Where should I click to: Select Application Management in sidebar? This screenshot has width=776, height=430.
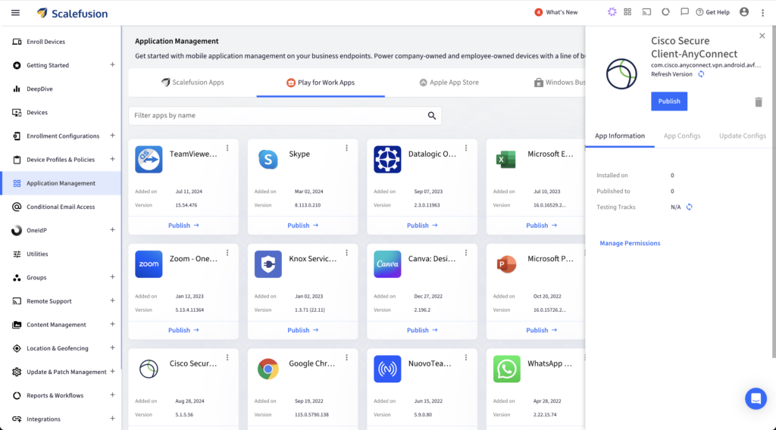point(61,183)
